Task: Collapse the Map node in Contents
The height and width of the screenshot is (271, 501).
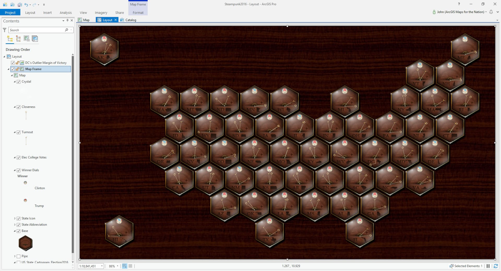Action: click(x=12, y=75)
